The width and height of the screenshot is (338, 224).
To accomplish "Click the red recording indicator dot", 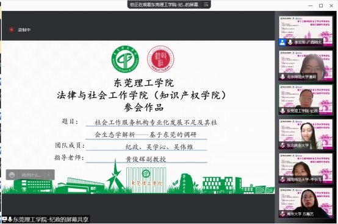I will [12, 30].
